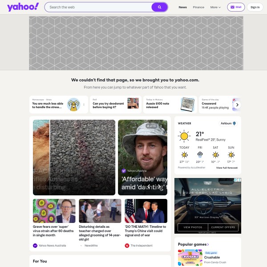Click the carousel previous slide arrow
Viewport: 267px width, 267px height.
click(149, 186)
